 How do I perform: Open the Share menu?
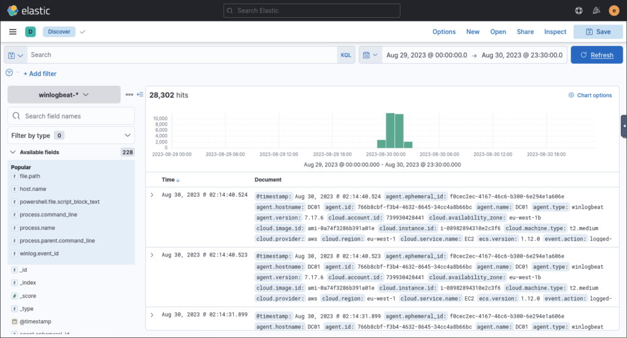coord(525,32)
